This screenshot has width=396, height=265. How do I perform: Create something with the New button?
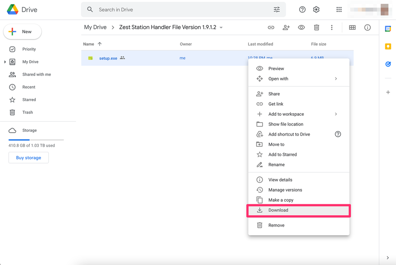pos(22,31)
